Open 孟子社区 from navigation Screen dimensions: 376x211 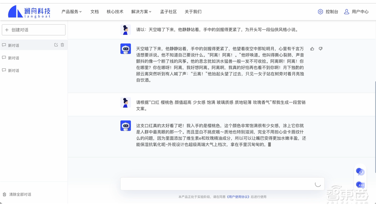click(168, 12)
